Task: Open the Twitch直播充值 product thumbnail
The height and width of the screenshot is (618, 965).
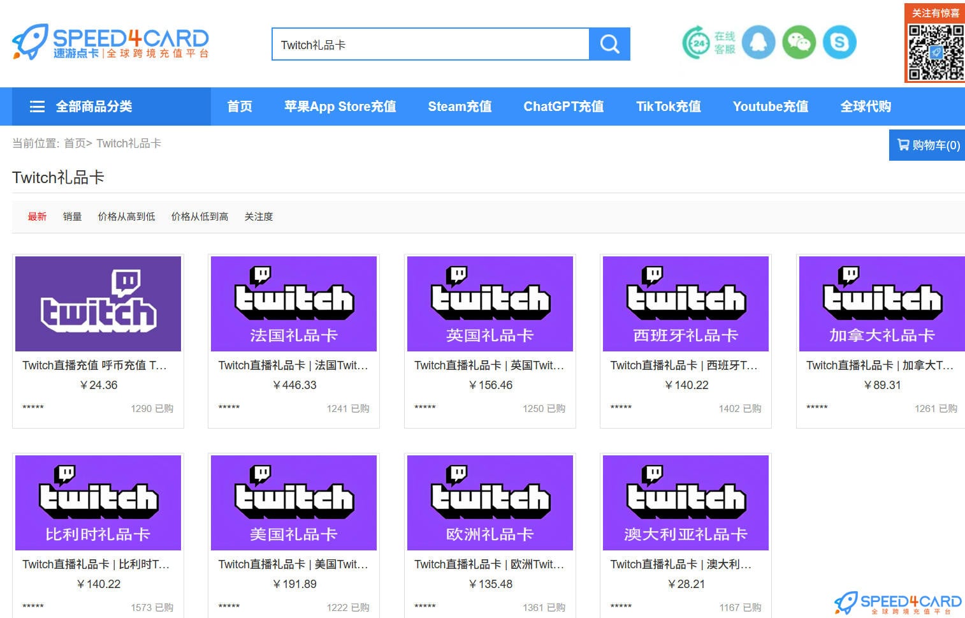Action: click(x=98, y=304)
